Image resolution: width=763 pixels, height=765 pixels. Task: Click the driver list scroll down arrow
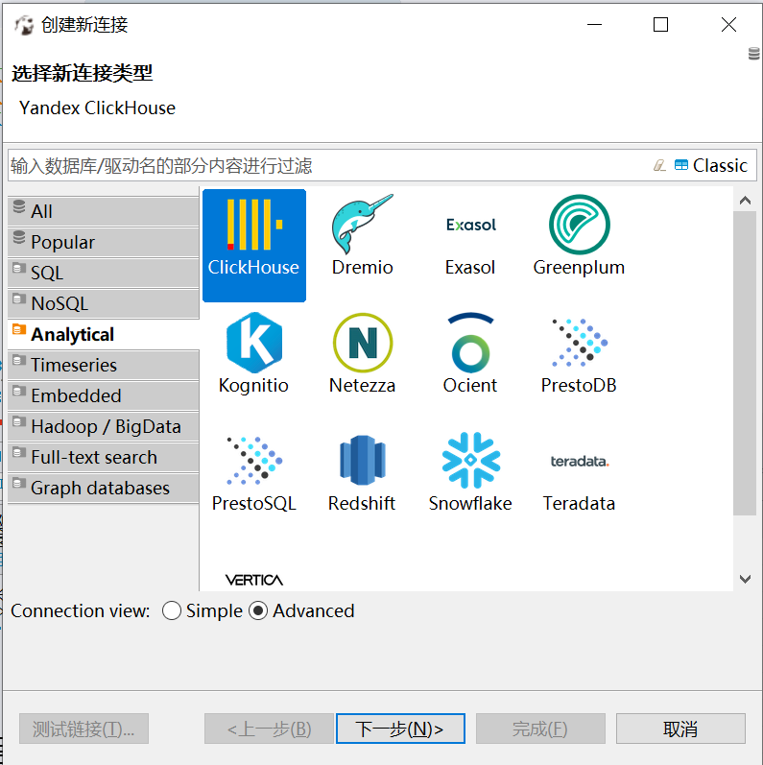(x=745, y=579)
